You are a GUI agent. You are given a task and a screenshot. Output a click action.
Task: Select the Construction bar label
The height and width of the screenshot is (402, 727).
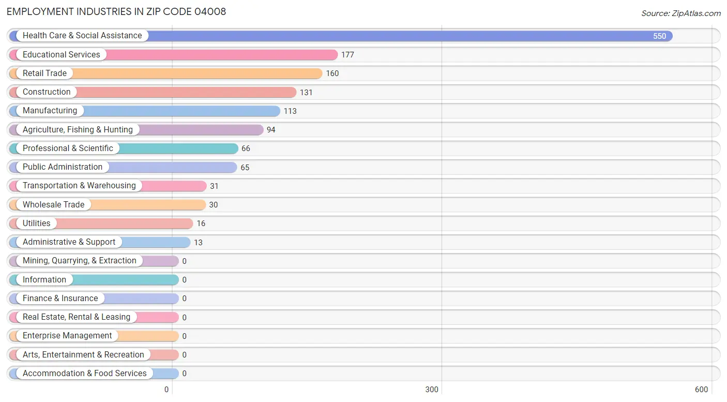[47, 92]
